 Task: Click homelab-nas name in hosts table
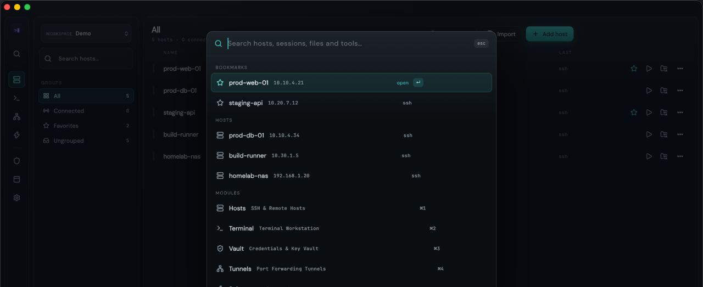pyautogui.click(x=182, y=156)
